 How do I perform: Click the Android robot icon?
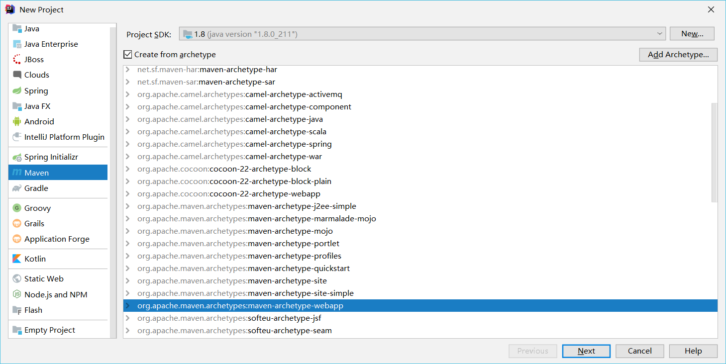(17, 122)
